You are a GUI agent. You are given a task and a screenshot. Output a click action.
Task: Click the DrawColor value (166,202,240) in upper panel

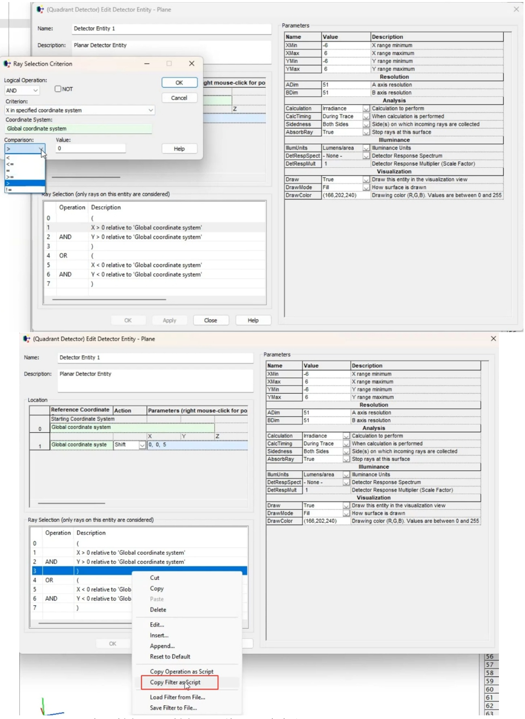(x=340, y=196)
